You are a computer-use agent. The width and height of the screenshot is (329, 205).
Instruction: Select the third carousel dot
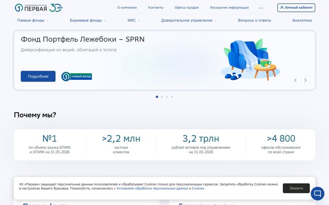click(x=167, y=97)
